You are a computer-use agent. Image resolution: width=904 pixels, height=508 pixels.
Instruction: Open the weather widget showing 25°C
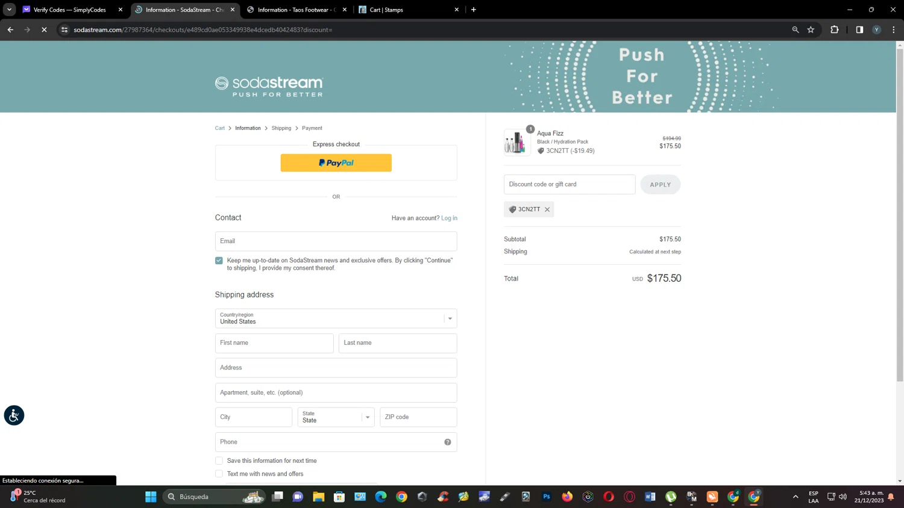coord(36,497)
